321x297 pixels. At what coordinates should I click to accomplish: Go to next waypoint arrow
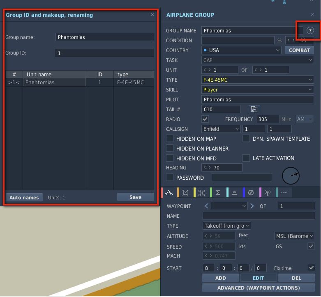[252, 206]
